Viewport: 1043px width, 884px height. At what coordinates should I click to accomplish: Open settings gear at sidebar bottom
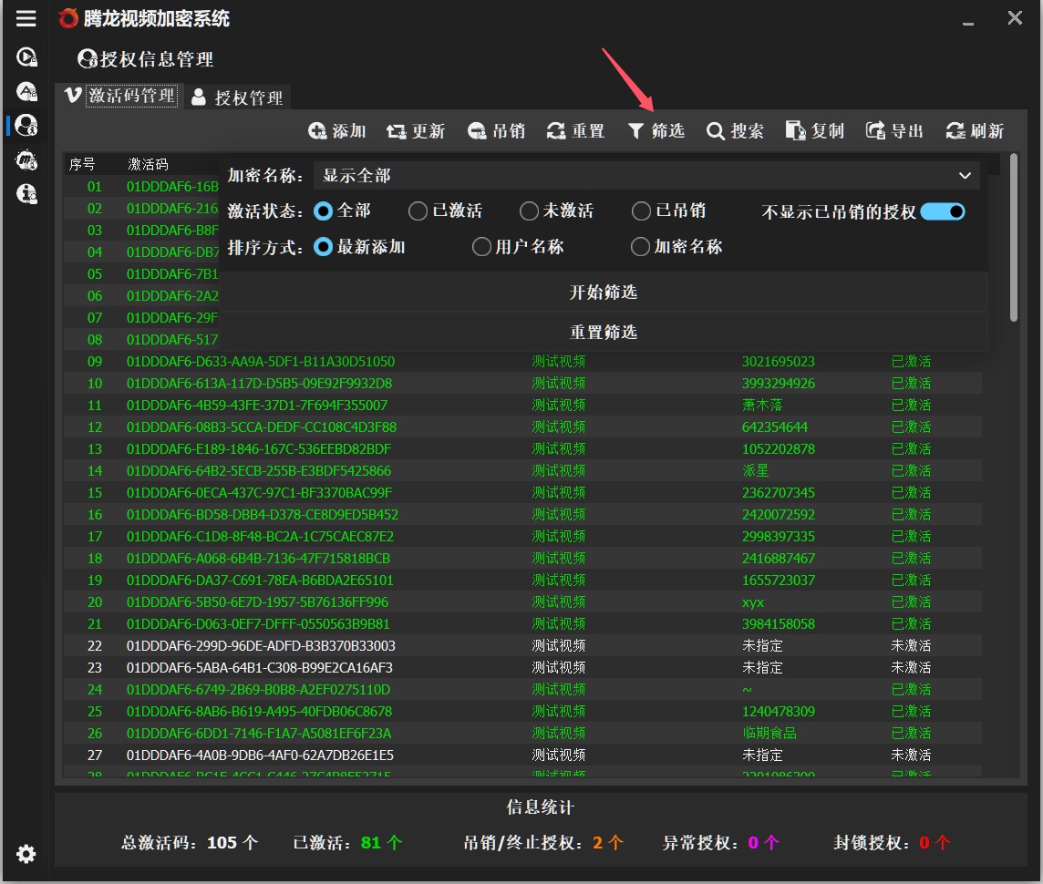(26, 854)
